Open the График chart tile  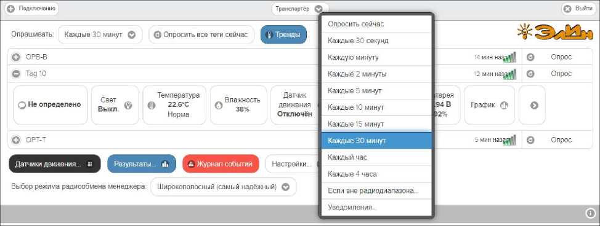point(489,105)
